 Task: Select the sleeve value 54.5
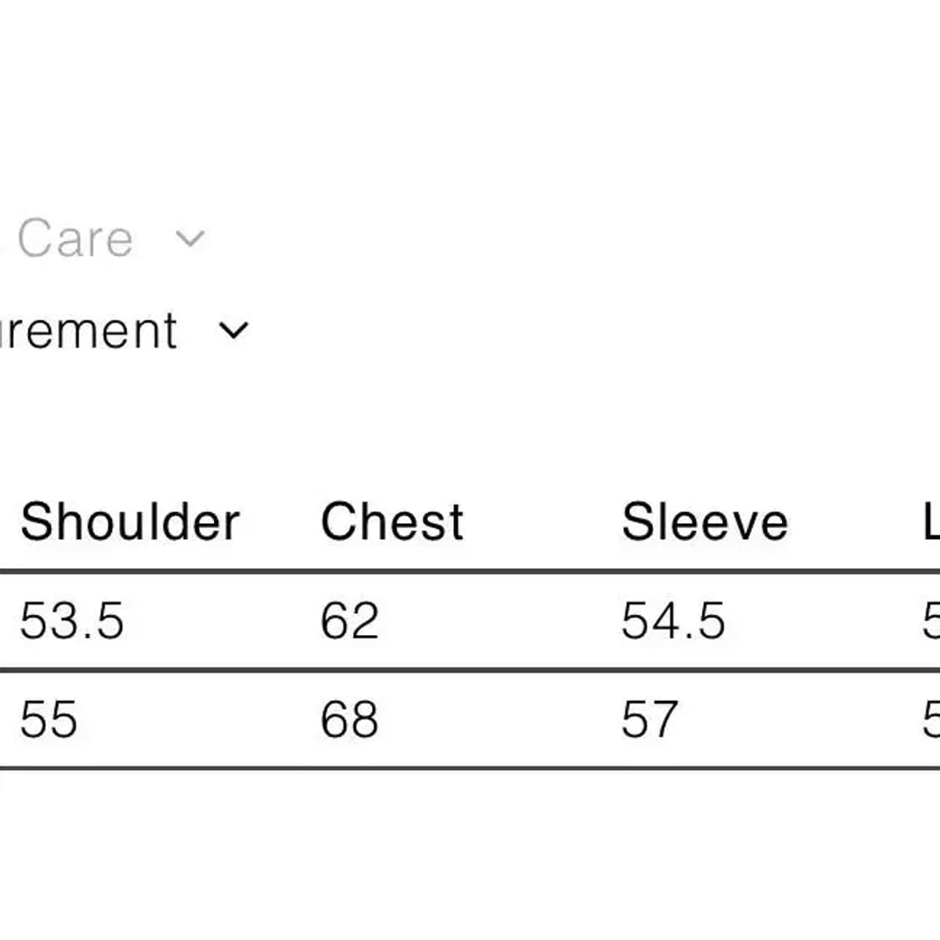pos(673,622)
